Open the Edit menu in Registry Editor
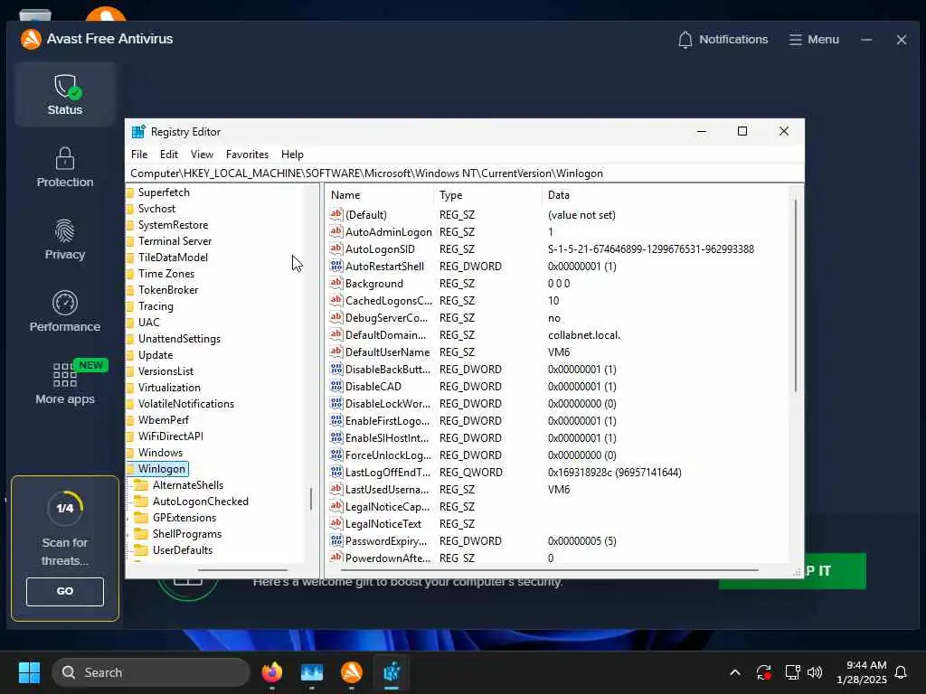Viewport: 926px width, 694px height. pyautogui.click(x=169, y=155)
